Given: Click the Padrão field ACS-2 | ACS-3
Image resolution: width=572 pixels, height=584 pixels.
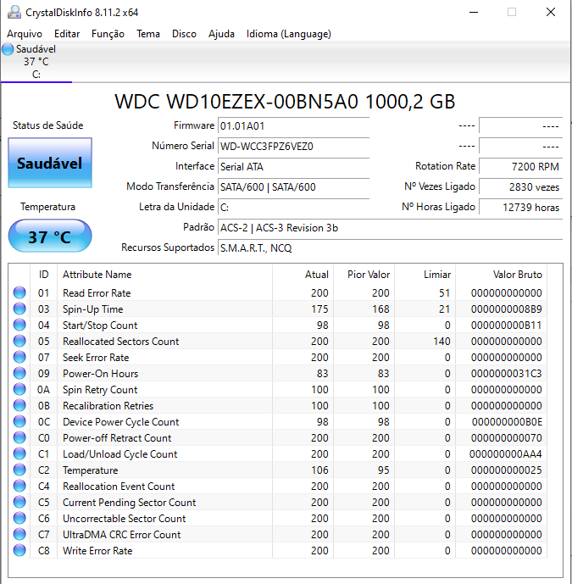Looking at the screenshot, I should pos(390,227).
